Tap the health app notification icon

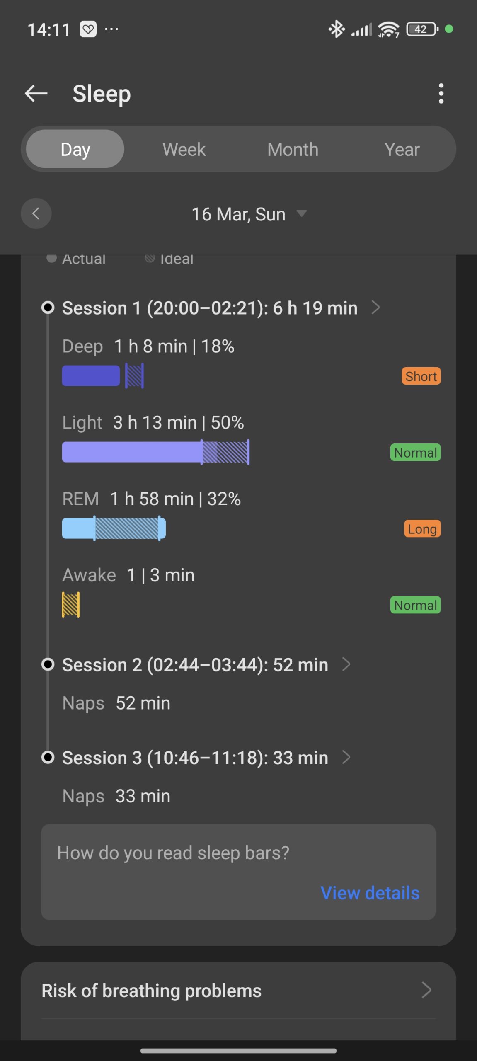[88, 29]
